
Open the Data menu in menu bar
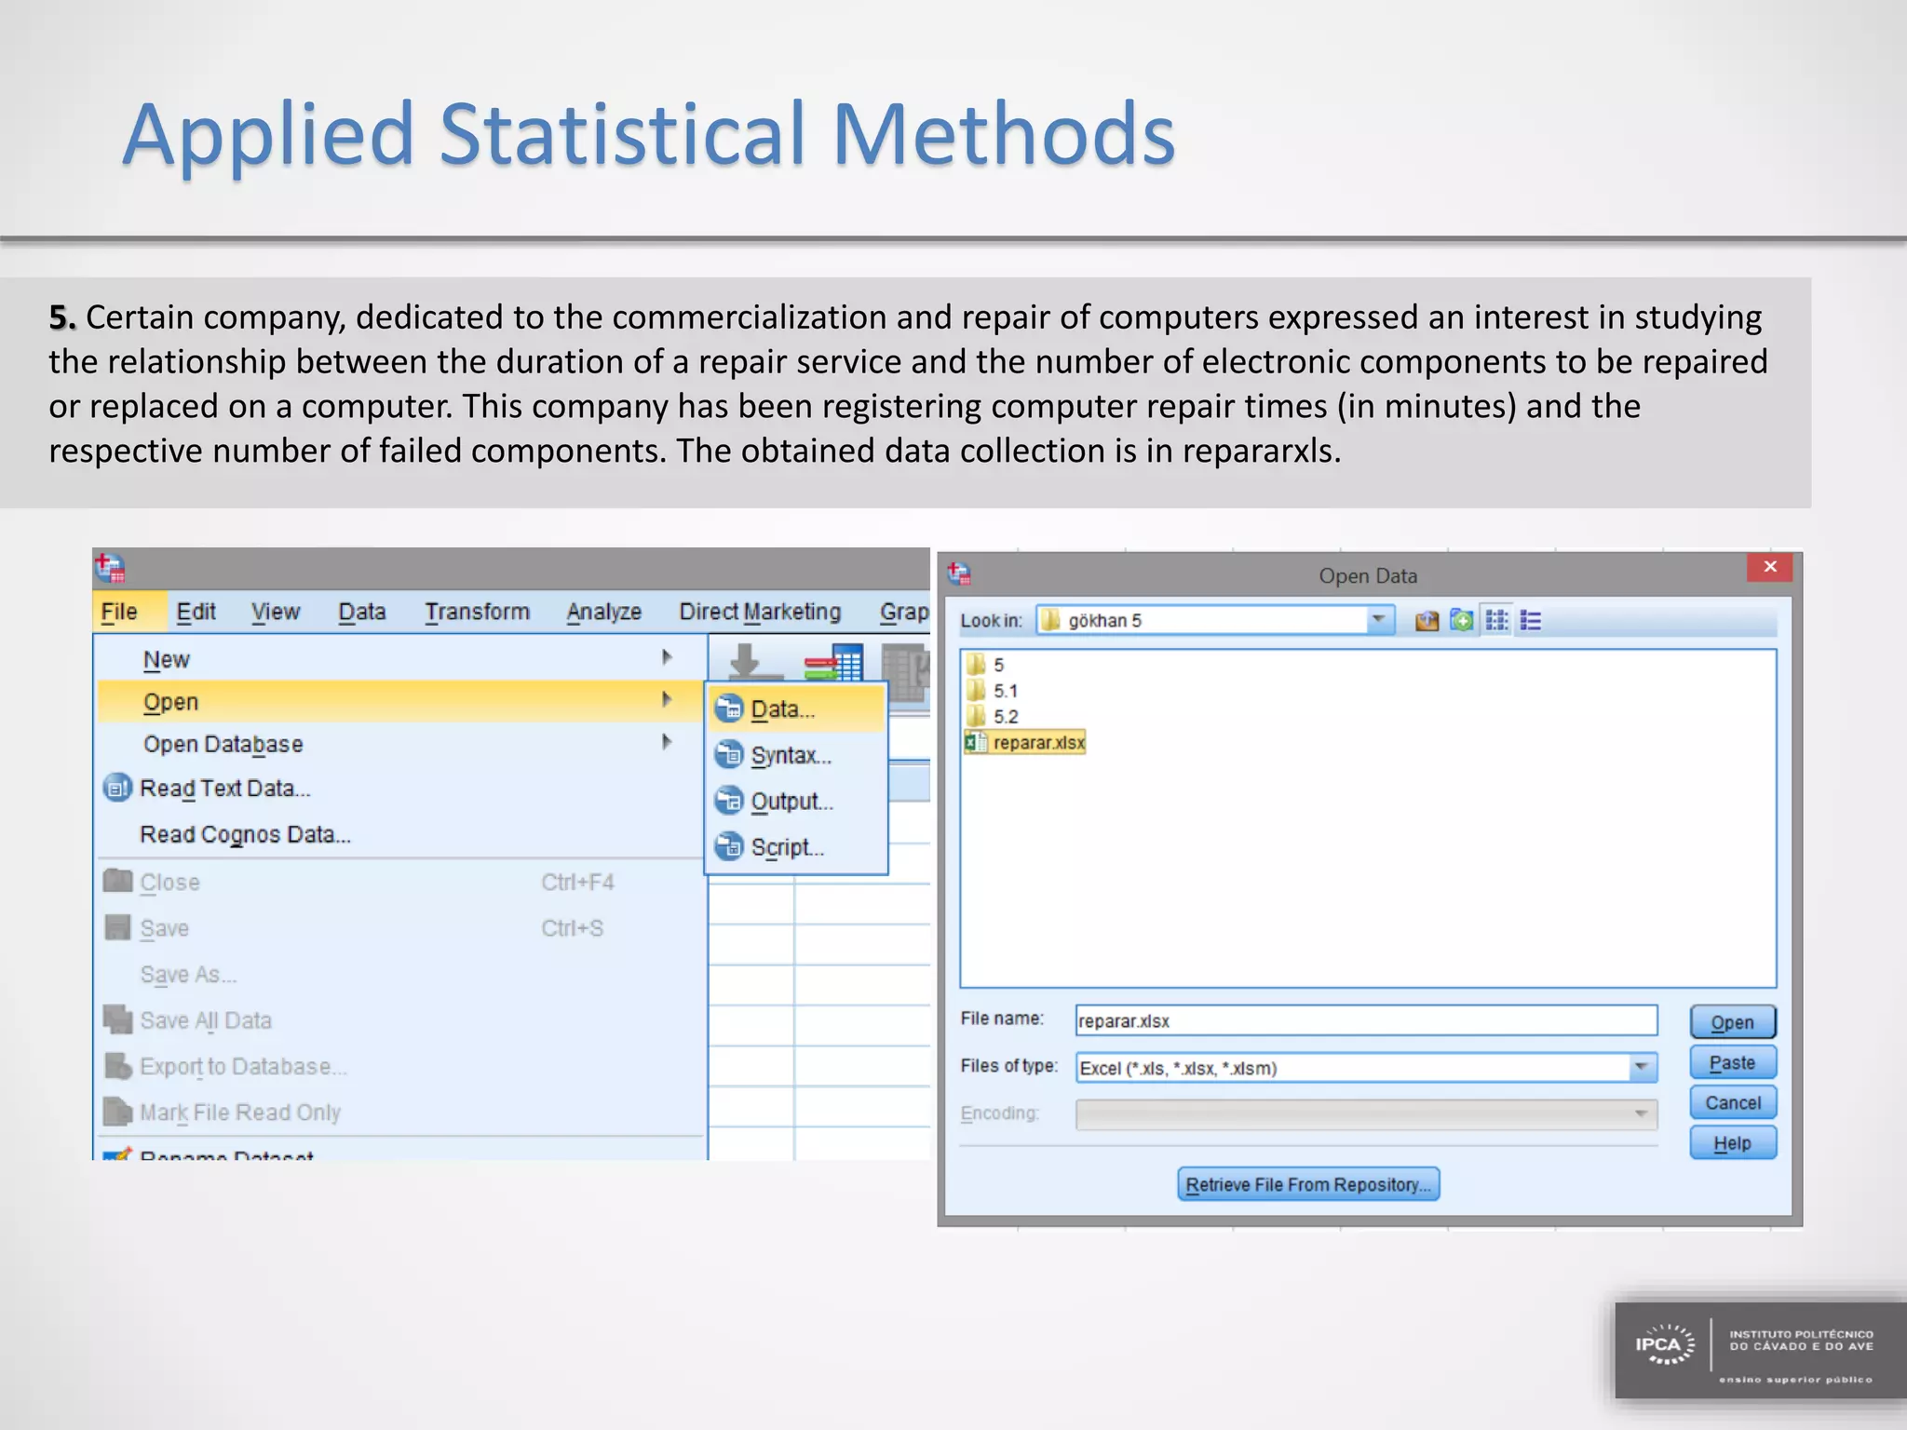tap(362, 612)
